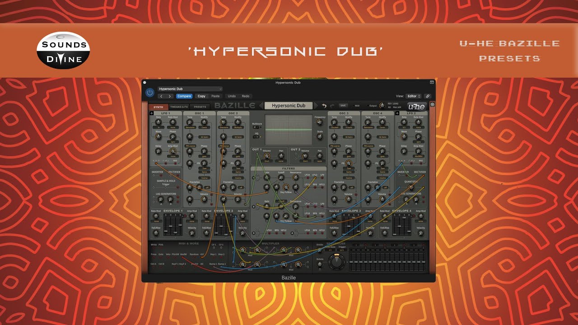Click the LFO 1 Rate knob
578x325 pixels.
click(x=158, y=122)
